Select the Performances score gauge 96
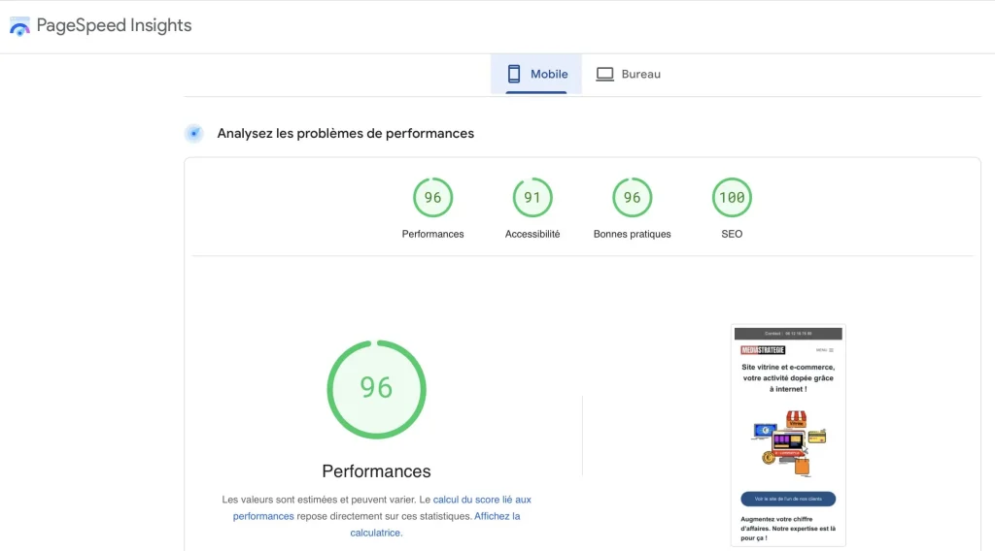This screenshot has width=995, height=551. [432, 198]
